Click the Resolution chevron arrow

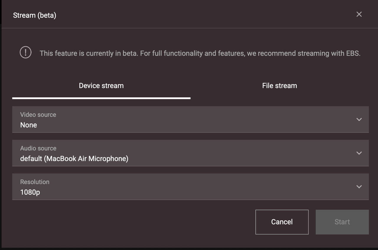click(359, 187)
